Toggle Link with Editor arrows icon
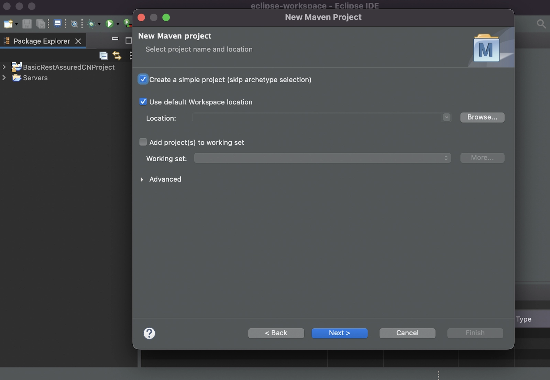Screen dimensions: 550x380 click(x=117, y=55)
